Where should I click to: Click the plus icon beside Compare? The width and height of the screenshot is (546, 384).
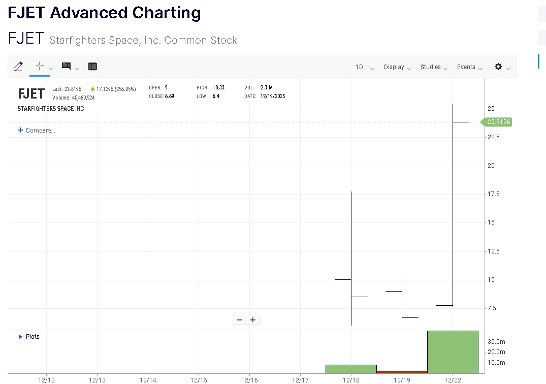[20, 131]
